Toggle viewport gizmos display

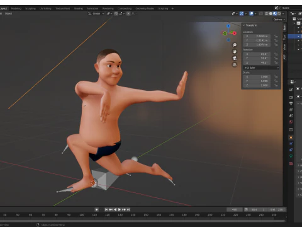[x=242, y=14]
